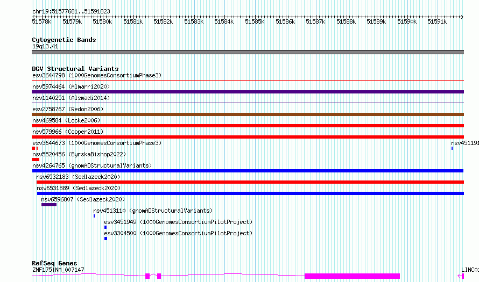Click the ZNF175|NM_007147 gene label
This screenshot has width=479, height=282.
pos(58,270)
